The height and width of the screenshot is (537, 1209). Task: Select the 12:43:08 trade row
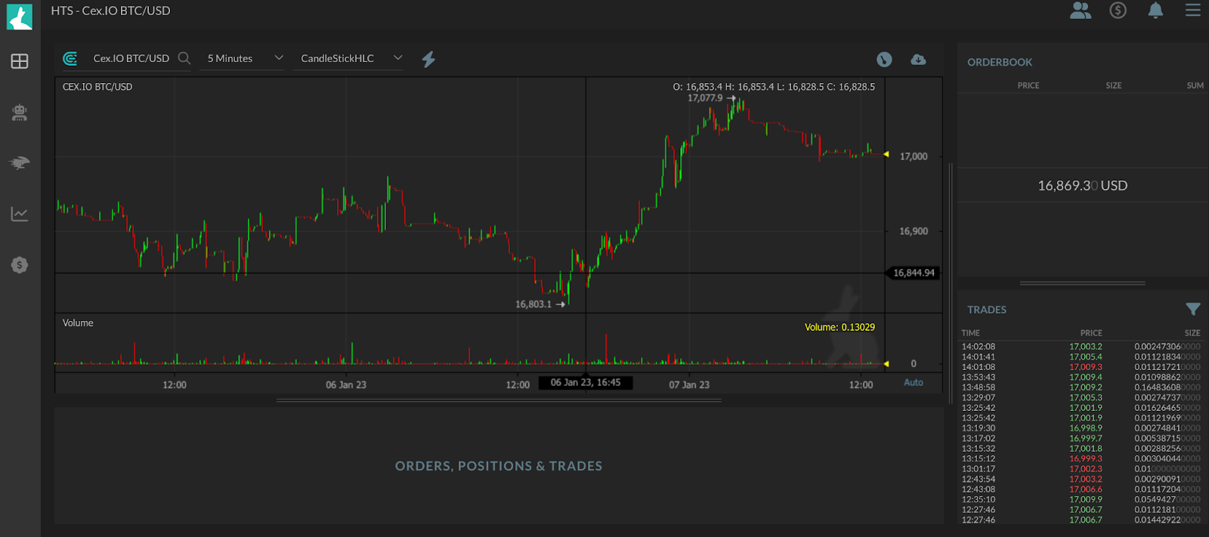click(1081, 489)
